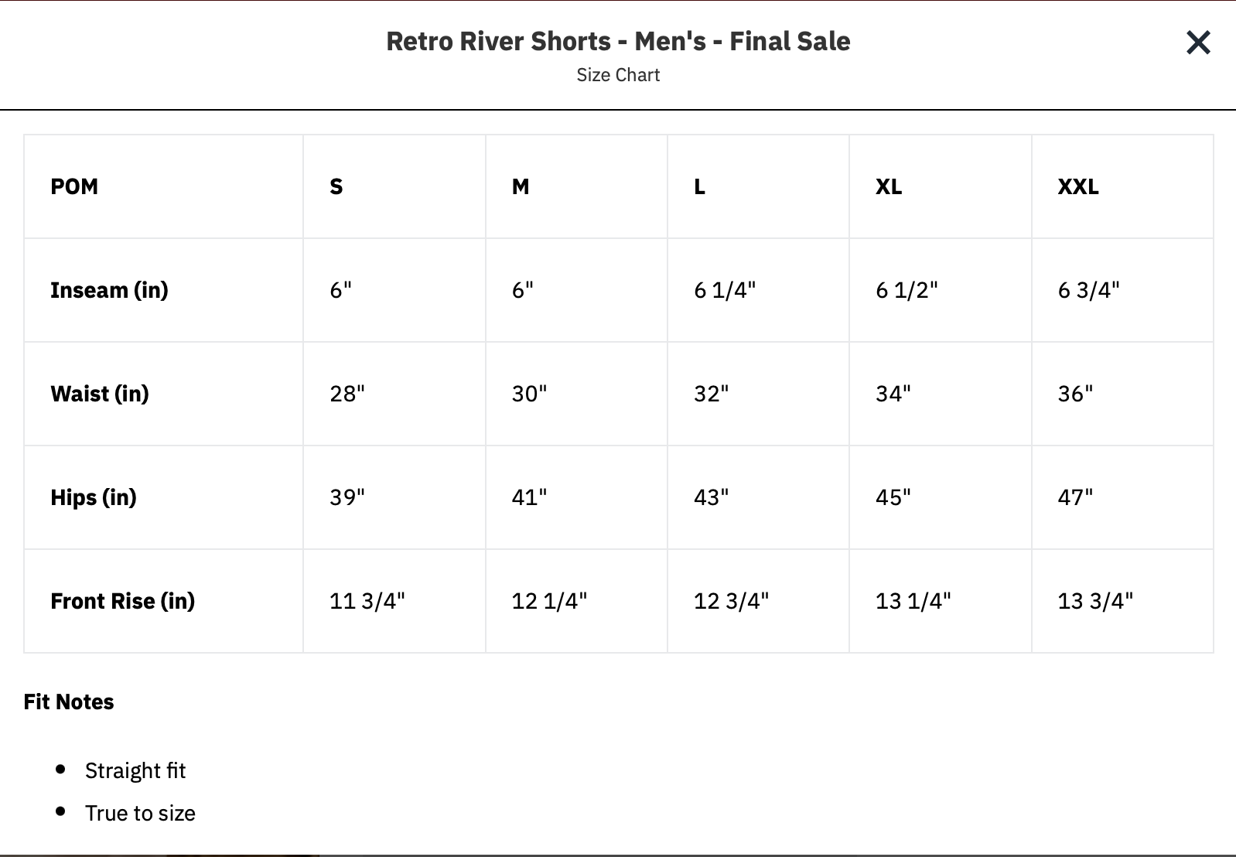Select the POM column header
This screenshot has height=857, width=1236.
[74, 186]
